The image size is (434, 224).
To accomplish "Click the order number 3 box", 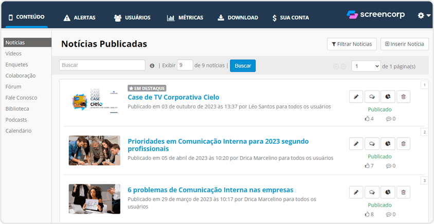I will (x=424, y=181).
